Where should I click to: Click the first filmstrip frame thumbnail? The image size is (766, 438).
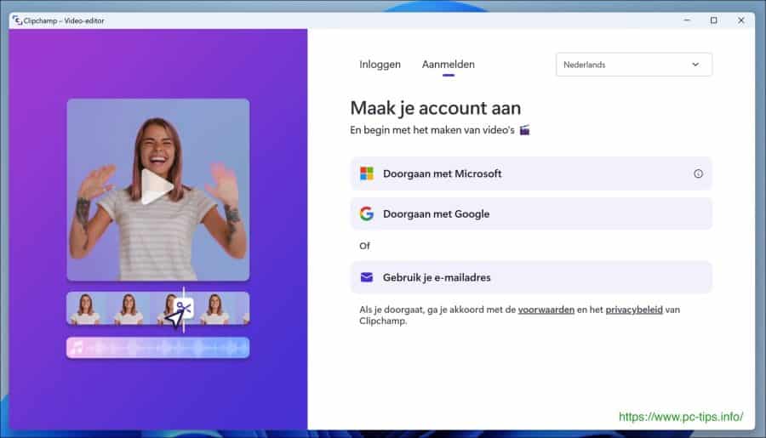pos(85,309)
